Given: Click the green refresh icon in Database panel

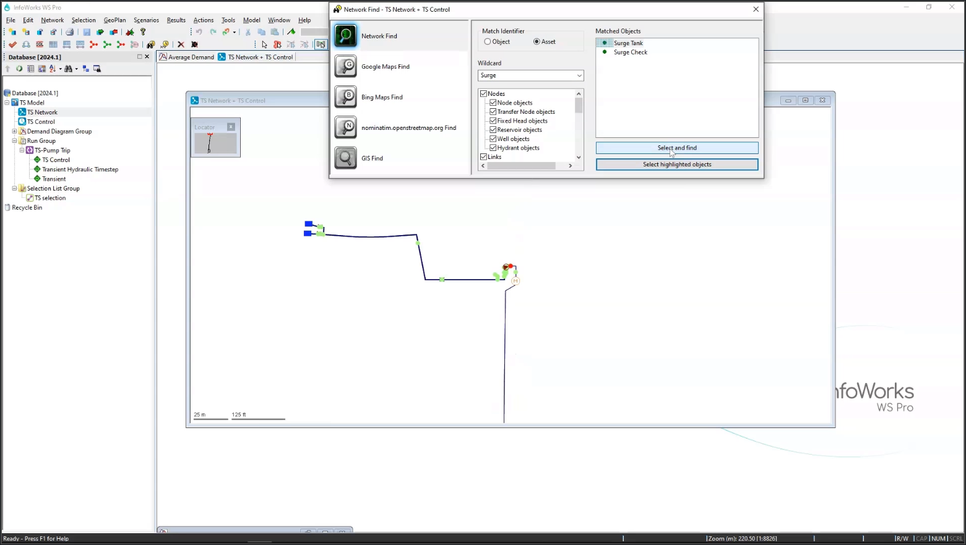Looking at the screenshot, I should tap(19, 69).
